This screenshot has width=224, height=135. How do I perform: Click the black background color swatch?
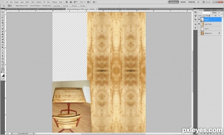point(3,75)
